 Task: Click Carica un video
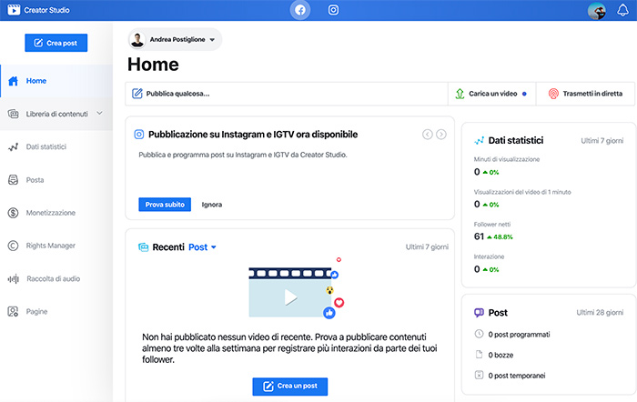pyautogui.click(x=492, y=94)
